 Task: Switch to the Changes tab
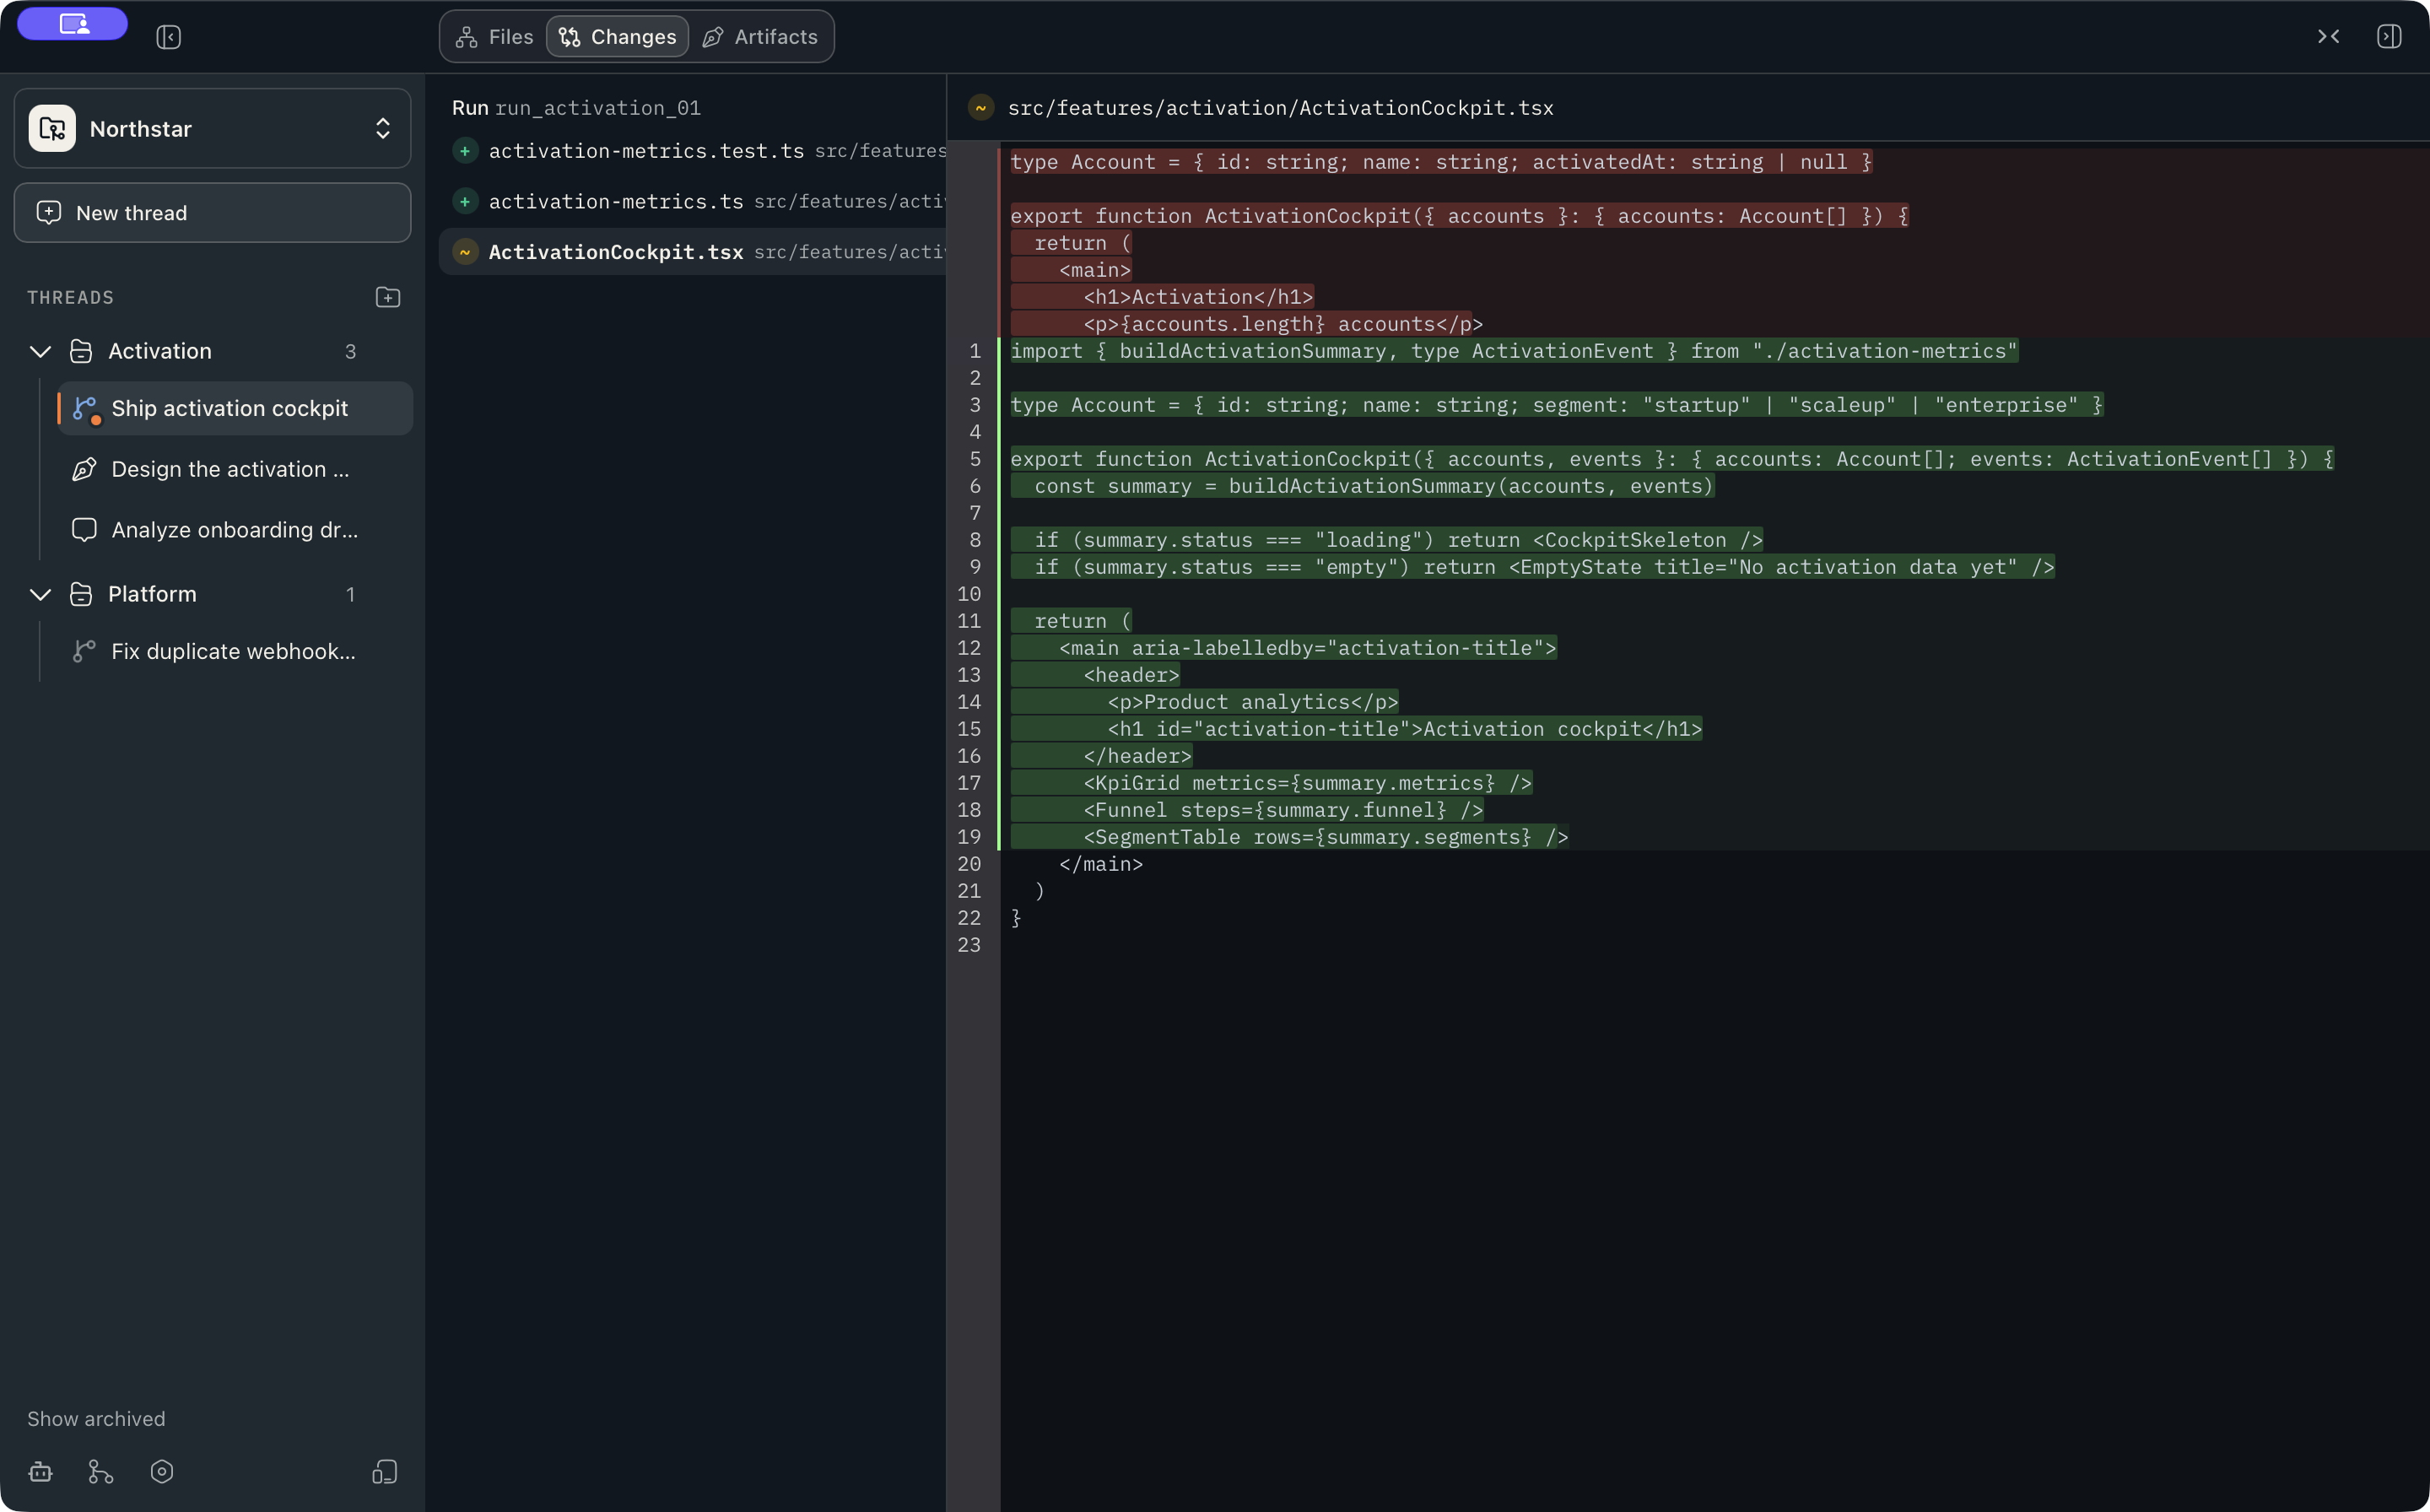tap(617, 37)
